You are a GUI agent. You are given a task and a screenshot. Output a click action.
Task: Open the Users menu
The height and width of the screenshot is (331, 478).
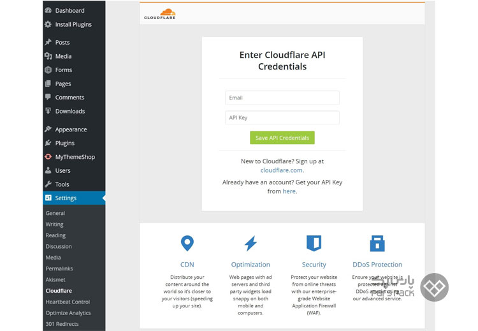pos(63,170)
